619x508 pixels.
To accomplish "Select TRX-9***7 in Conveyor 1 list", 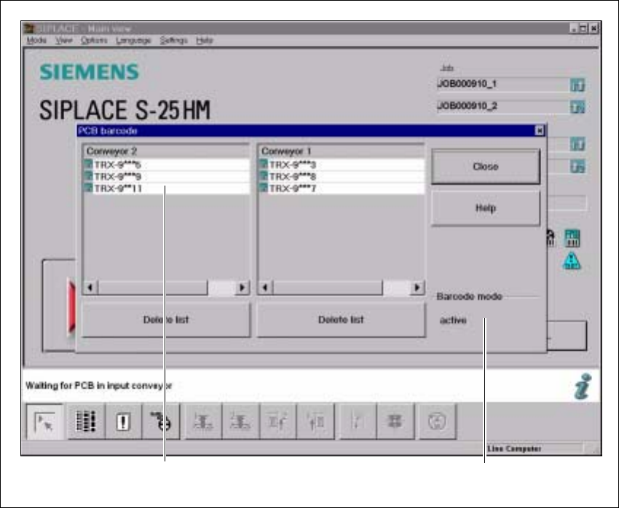I will coord(342,188).
